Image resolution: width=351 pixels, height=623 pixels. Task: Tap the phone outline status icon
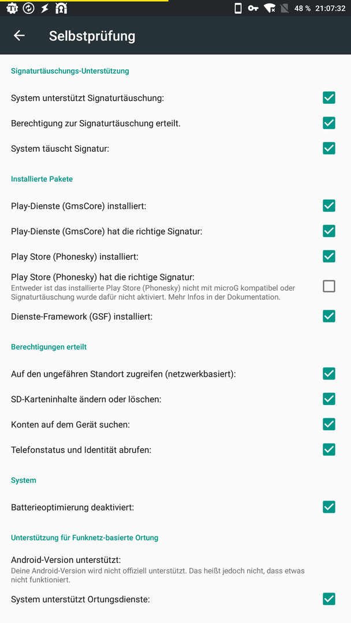tap(238, 8)
